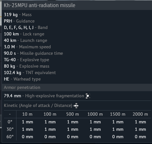
Task: Select the 102.4 kg TNT equivalent row
Action: tap(30, 72)
